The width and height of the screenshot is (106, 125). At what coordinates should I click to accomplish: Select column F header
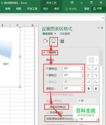[17, 25]
